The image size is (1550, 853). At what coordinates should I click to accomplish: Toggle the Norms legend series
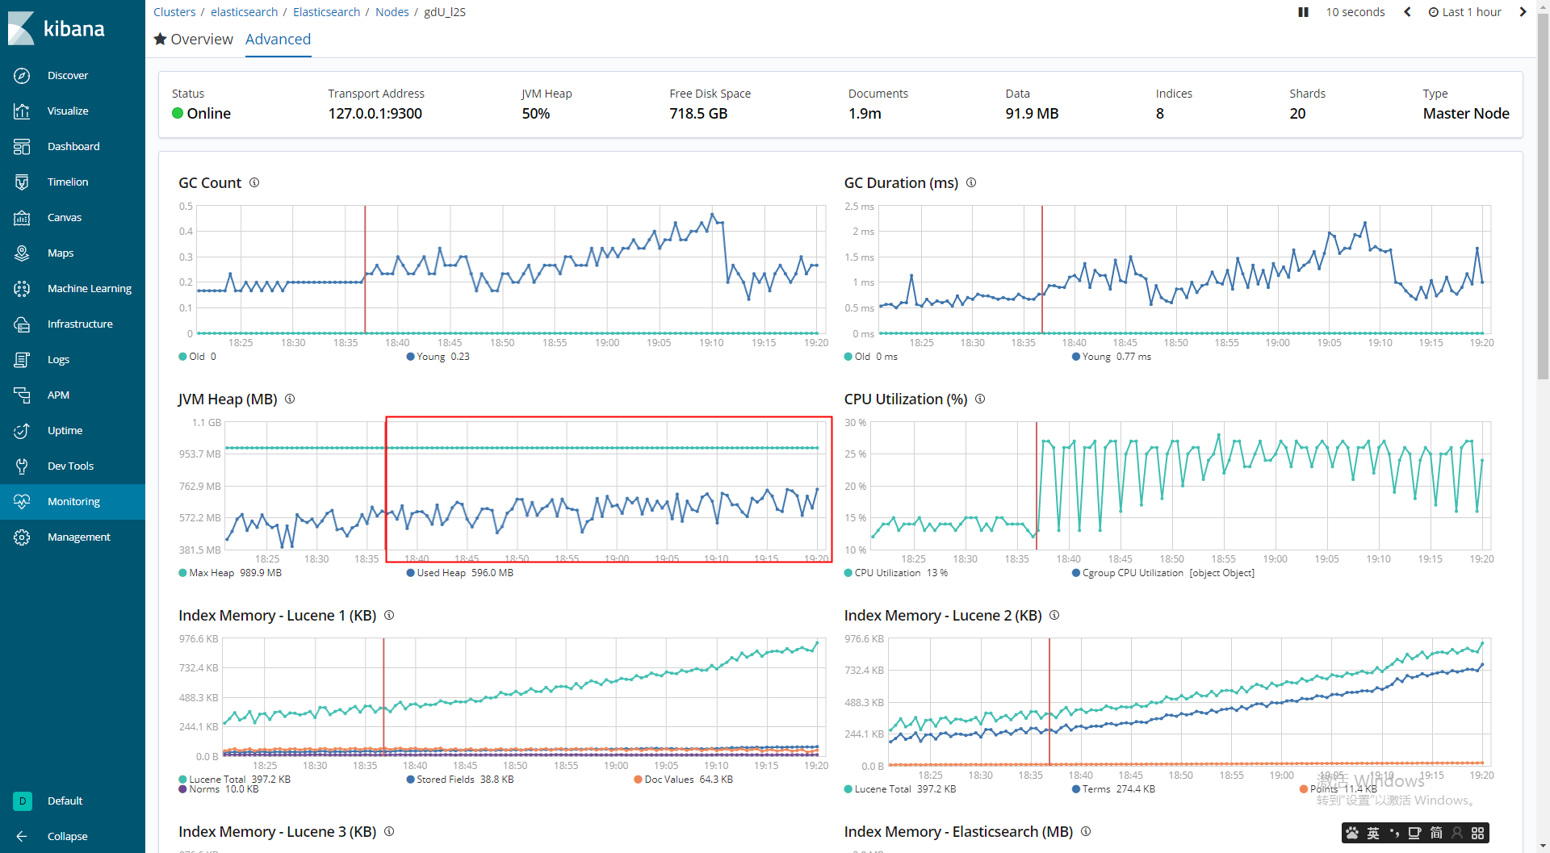pyautogui.click(x=219, y=789)
